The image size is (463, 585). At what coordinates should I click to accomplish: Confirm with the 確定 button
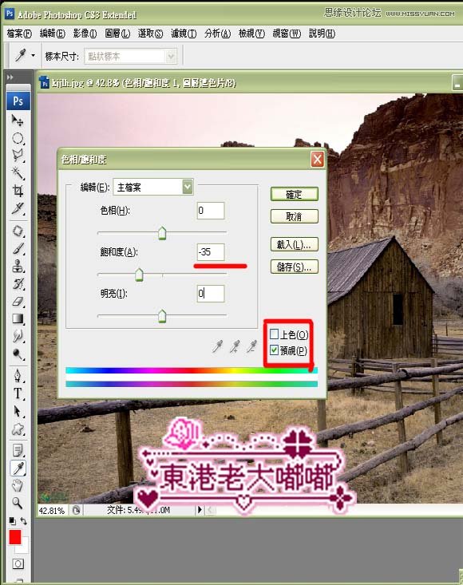point(294,194)
